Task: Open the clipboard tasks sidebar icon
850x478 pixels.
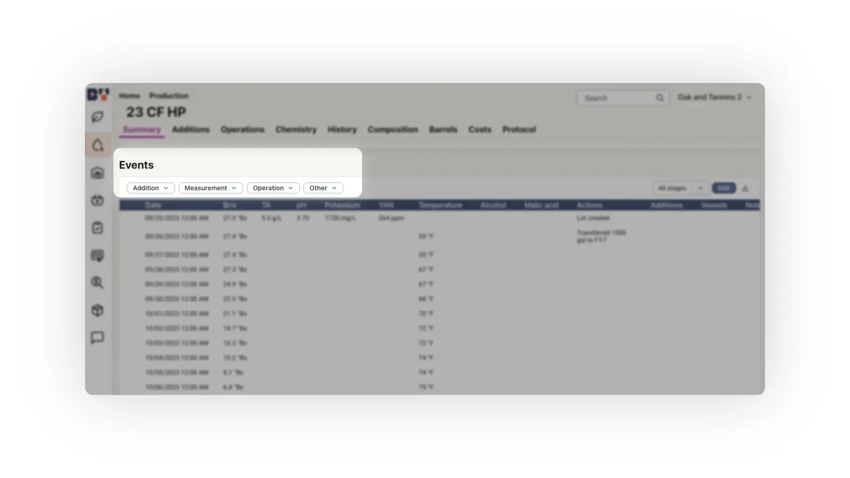Action: pos(97,227)
